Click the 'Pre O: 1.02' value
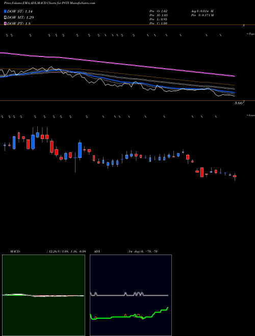 coord(159,11)
